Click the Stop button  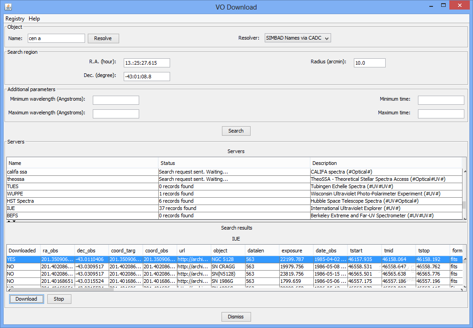(59, 299)
